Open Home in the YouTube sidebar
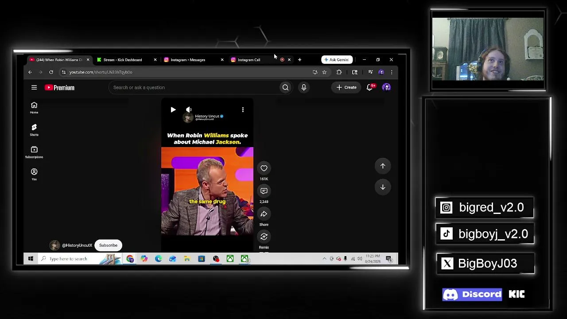The width and height of the screenshot is (567, 319). coord(34,108)
